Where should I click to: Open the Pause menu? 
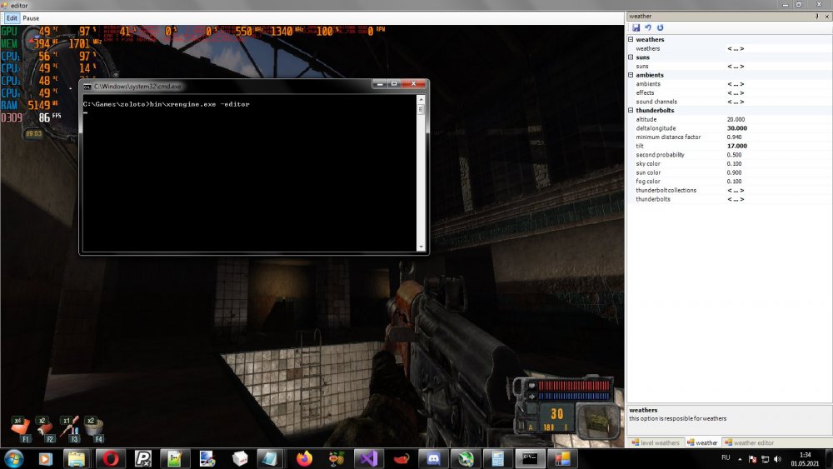[31, 18]
